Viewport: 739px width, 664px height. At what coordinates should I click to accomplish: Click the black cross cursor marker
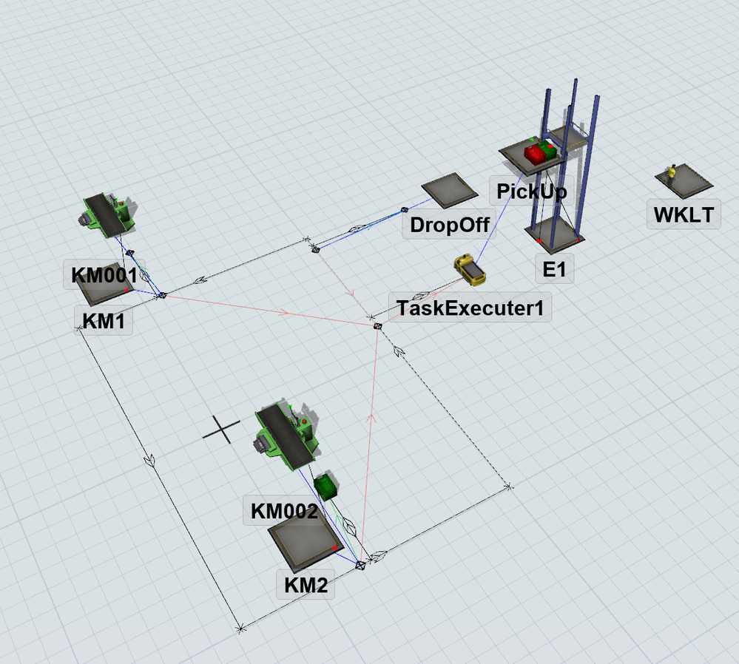221,430
